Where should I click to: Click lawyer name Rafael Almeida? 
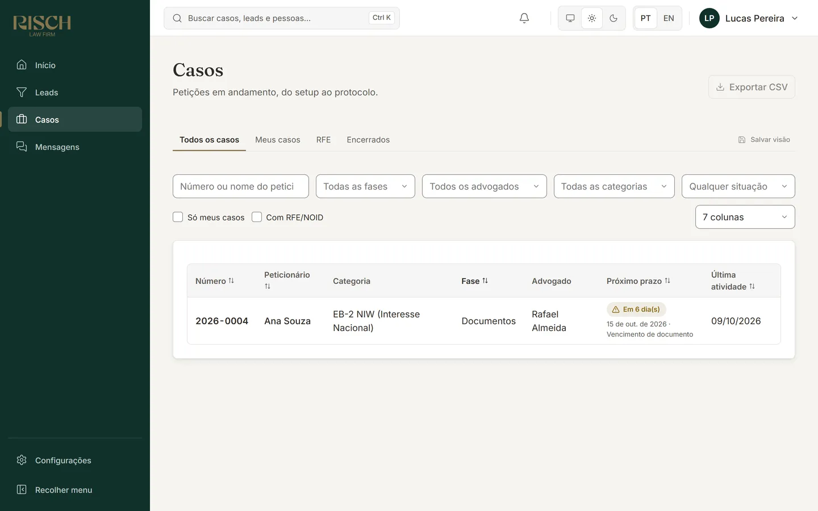click(x=549, y=321)
